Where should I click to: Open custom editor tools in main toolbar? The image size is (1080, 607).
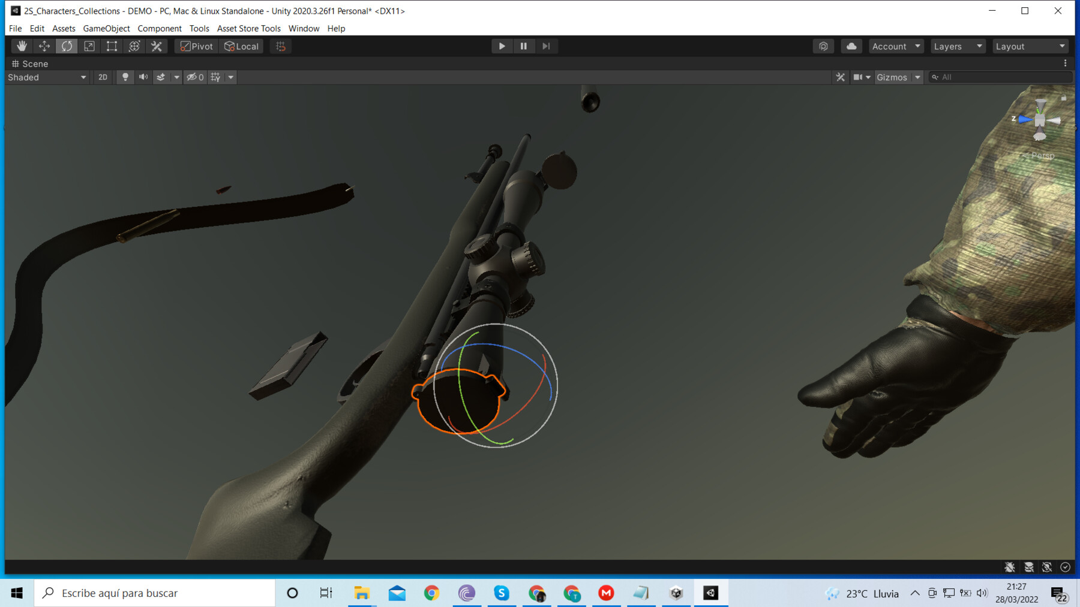tap(157, 46)
